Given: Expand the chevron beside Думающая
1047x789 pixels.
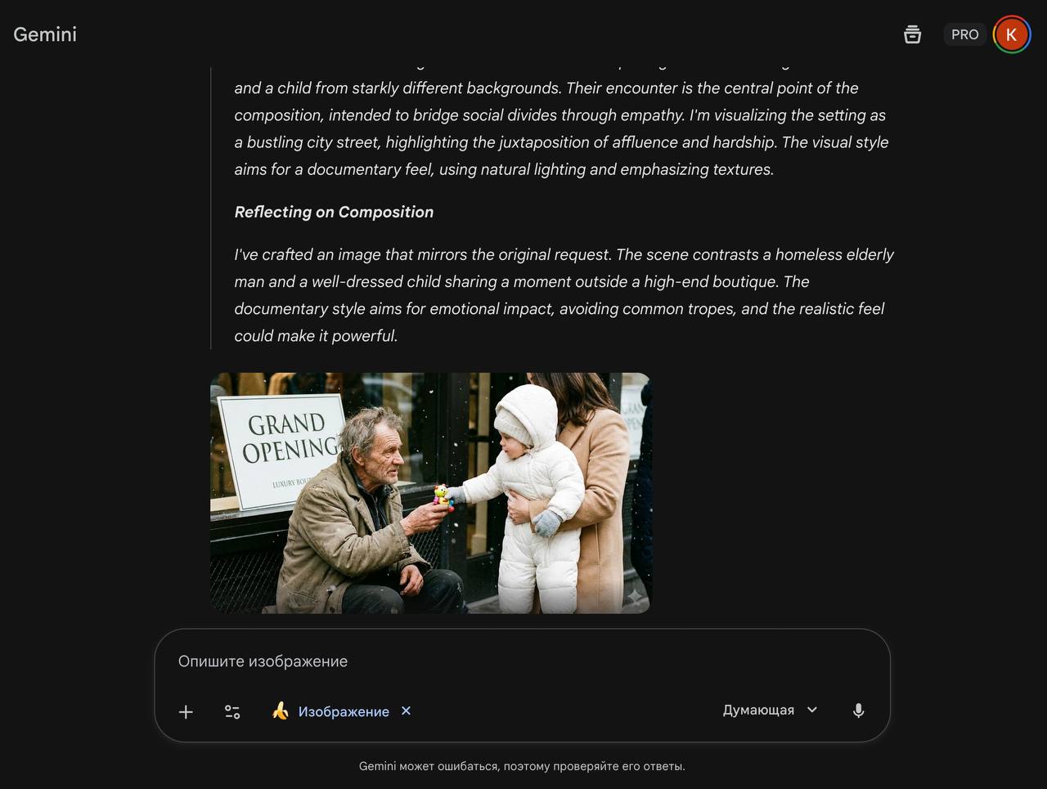Looking at the screenshot, I should point(812,710).
